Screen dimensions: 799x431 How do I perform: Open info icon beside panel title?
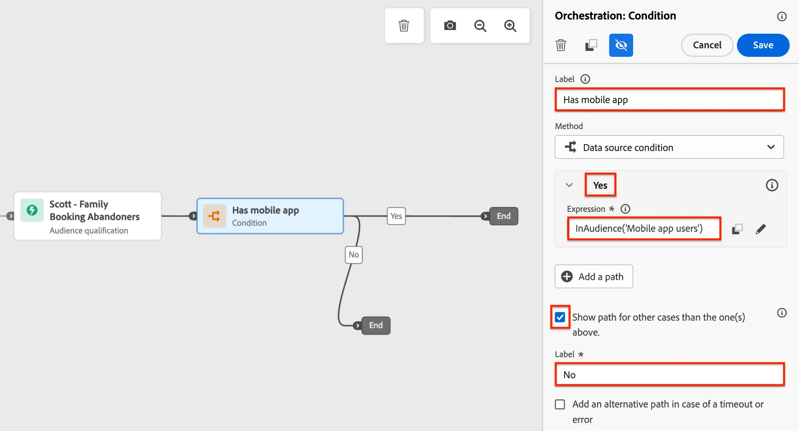point(782,16)
